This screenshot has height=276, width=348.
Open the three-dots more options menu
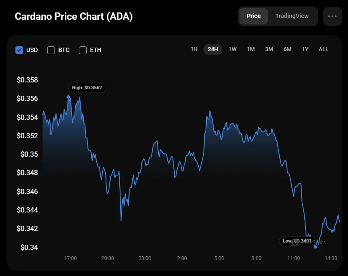coord(332,16)
